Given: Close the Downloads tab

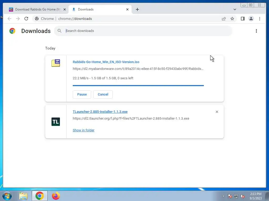Looking at the screenshot, I should (x=127, y=9).
